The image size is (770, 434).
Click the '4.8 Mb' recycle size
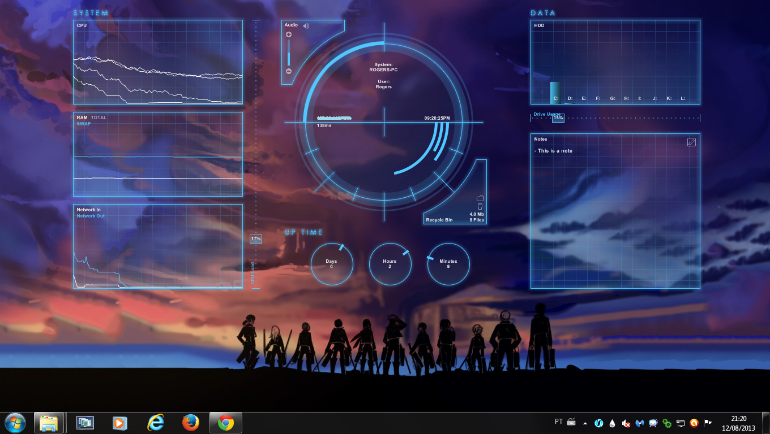(x=476, y=214)
